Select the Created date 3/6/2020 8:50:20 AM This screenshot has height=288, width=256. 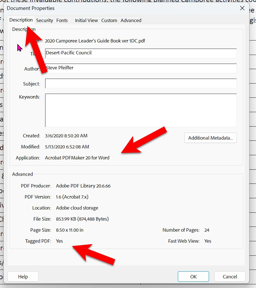point(66,136)
